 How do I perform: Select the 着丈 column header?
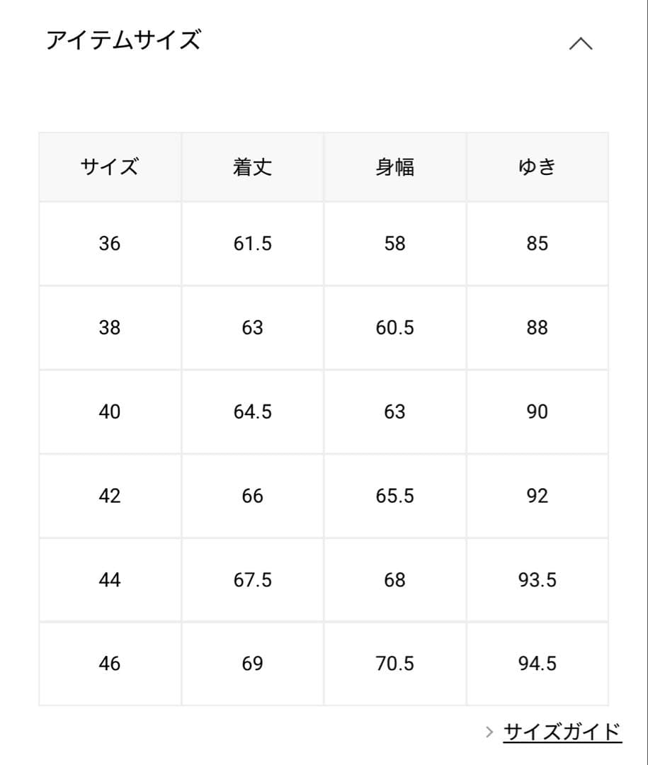pos(252,166)
